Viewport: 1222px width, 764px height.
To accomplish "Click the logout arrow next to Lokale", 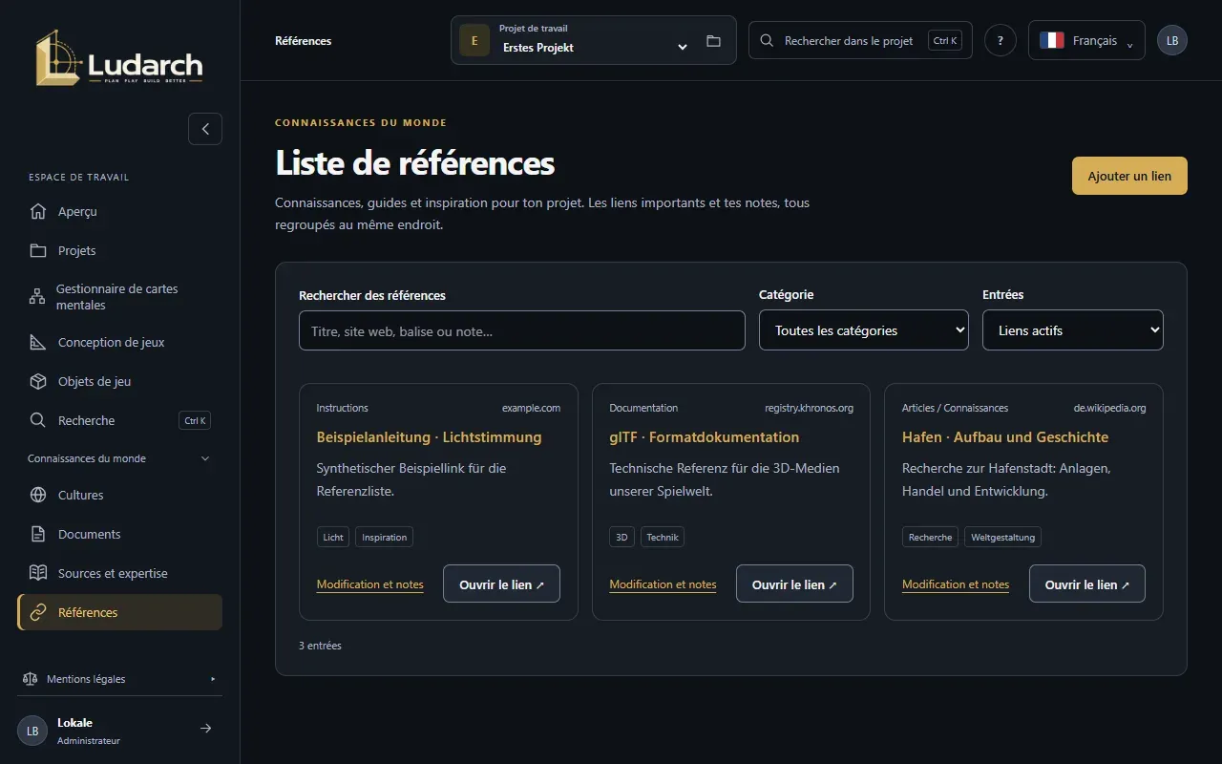I will [x=205, y=729].
